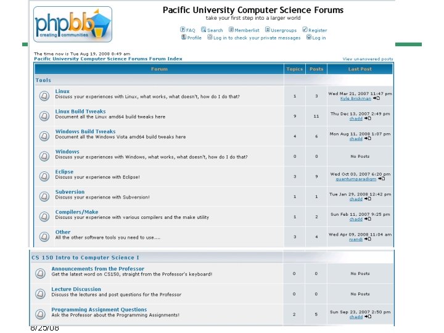Open the Profile link
The width and height of the screenshot is (444, 333).
point(194,38)
